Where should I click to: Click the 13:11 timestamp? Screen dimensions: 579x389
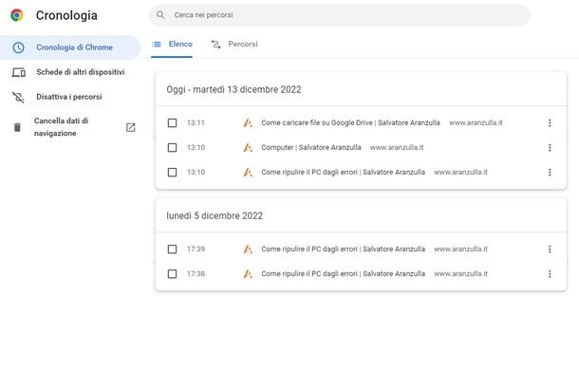point(196,123)
